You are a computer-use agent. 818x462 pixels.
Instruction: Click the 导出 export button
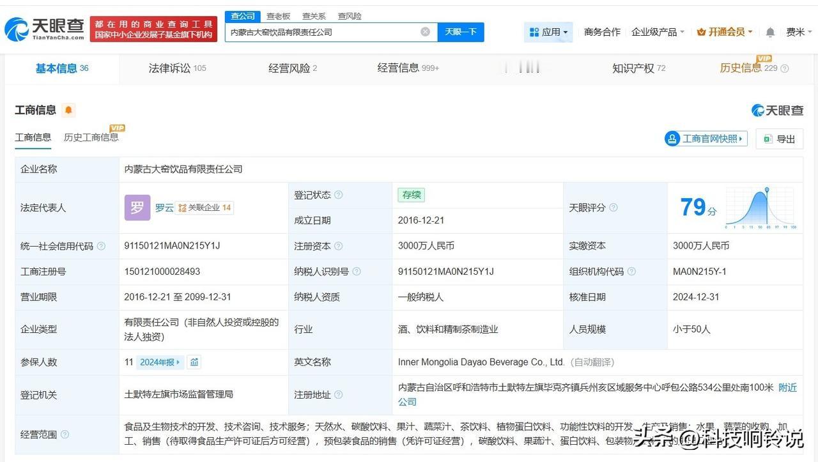tap(779, 139)
